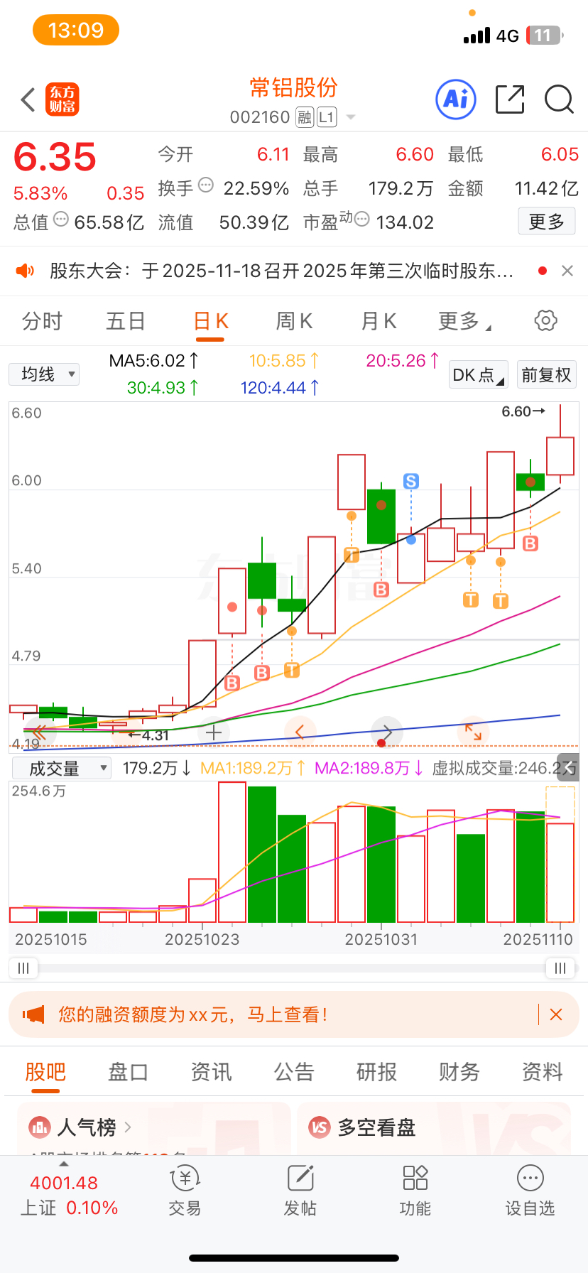588x1273 pixels.
Task: Close the 虚拟成交量 overlay icon
Action: pos(567,768)
